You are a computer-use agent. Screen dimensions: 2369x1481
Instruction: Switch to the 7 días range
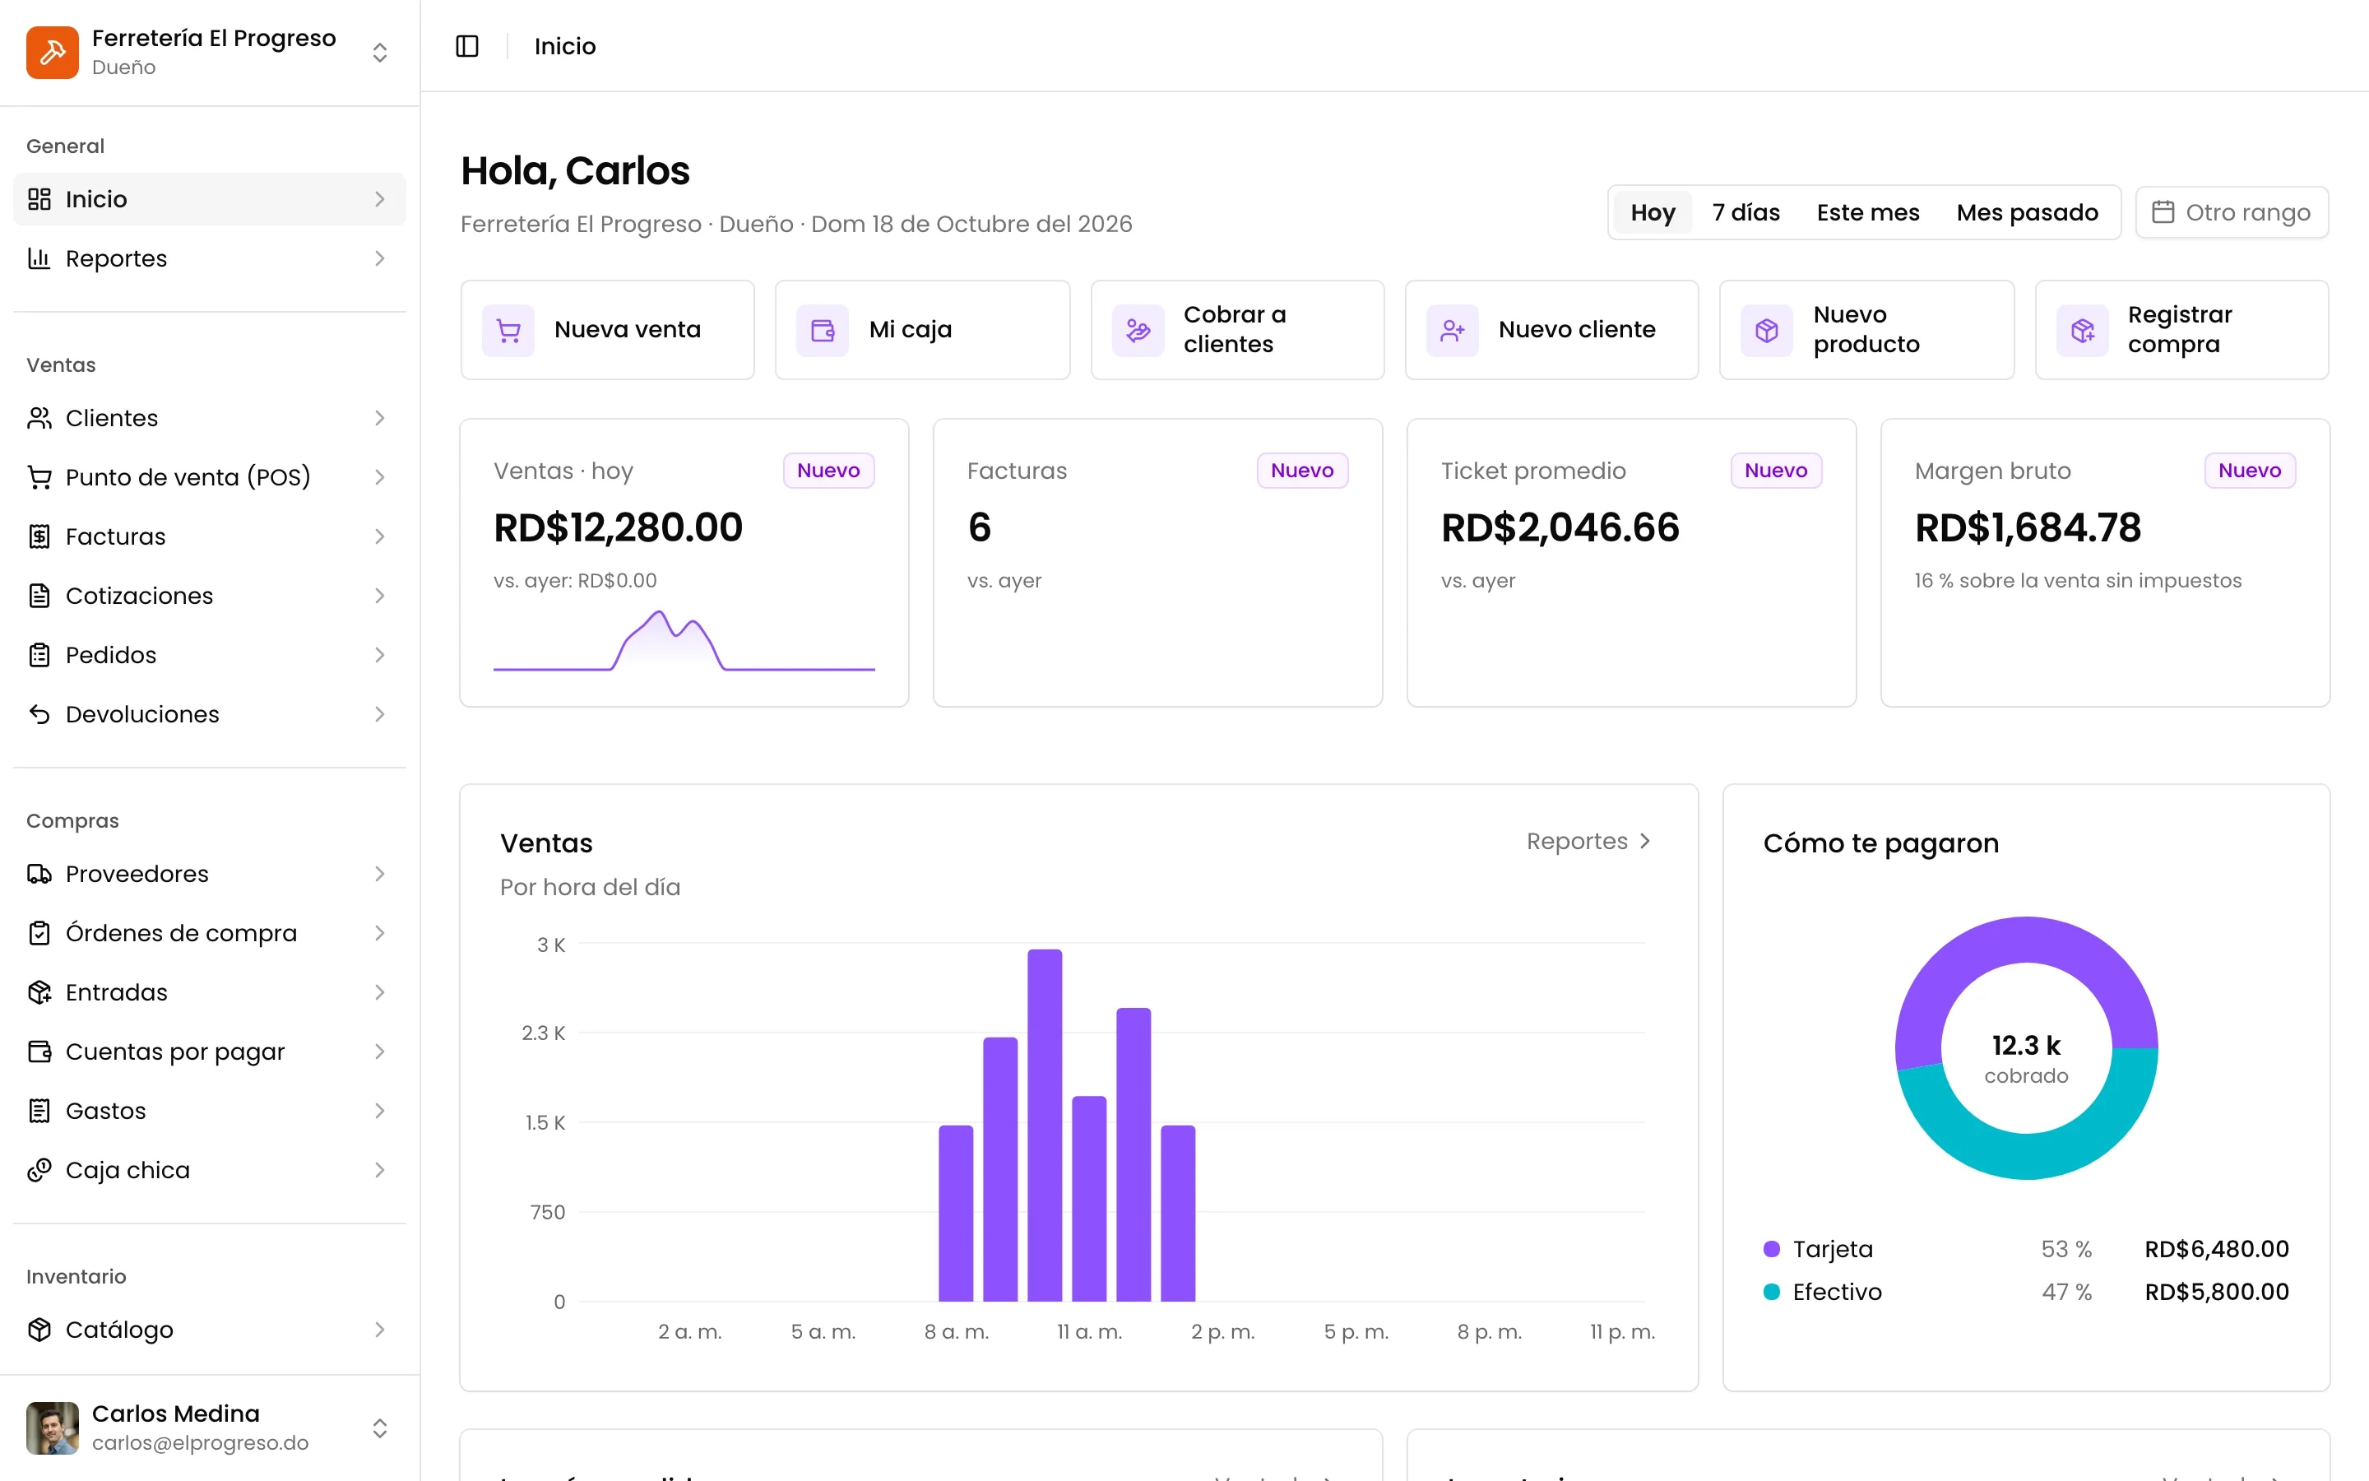pos(1745,212)
